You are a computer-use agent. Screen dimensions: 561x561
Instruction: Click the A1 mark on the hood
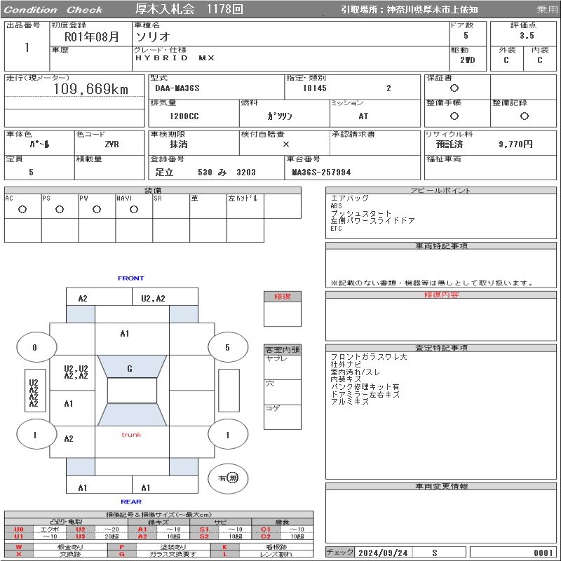pyautogui.click(x=125, y=334)
